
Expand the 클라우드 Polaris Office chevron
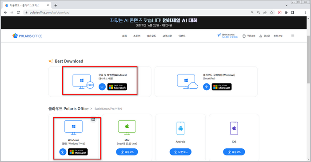(x=91, y=109)
